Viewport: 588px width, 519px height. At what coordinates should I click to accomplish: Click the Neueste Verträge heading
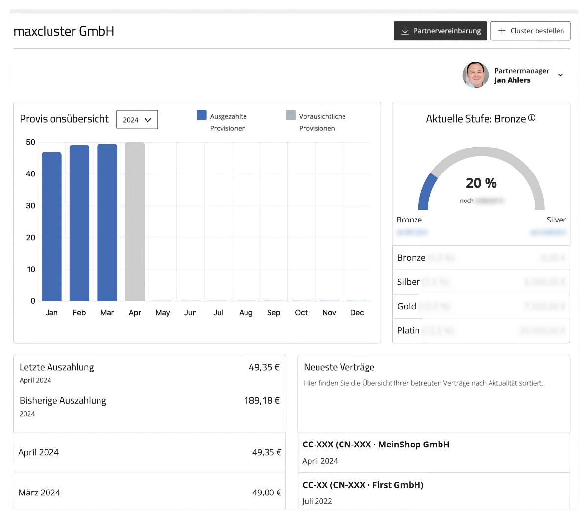coord(339,367)
